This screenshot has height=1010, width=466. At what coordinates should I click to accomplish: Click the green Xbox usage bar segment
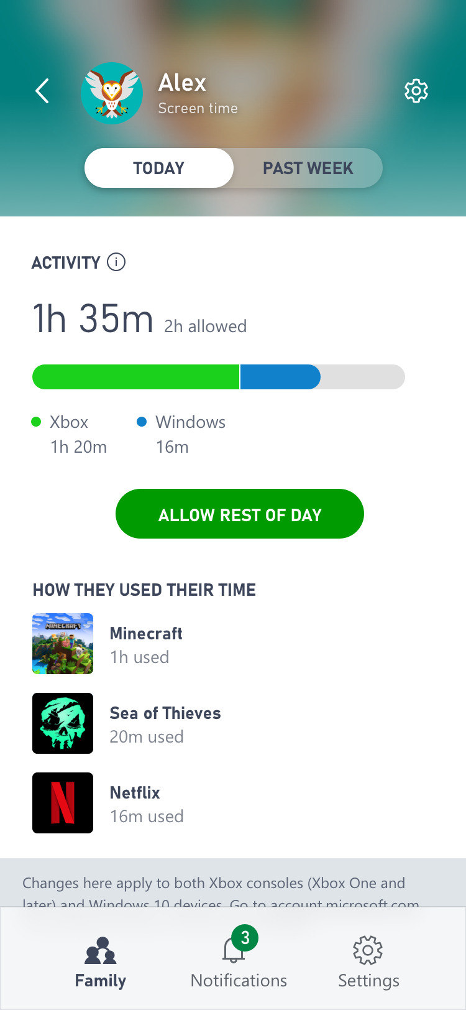[x=135, y=377]
